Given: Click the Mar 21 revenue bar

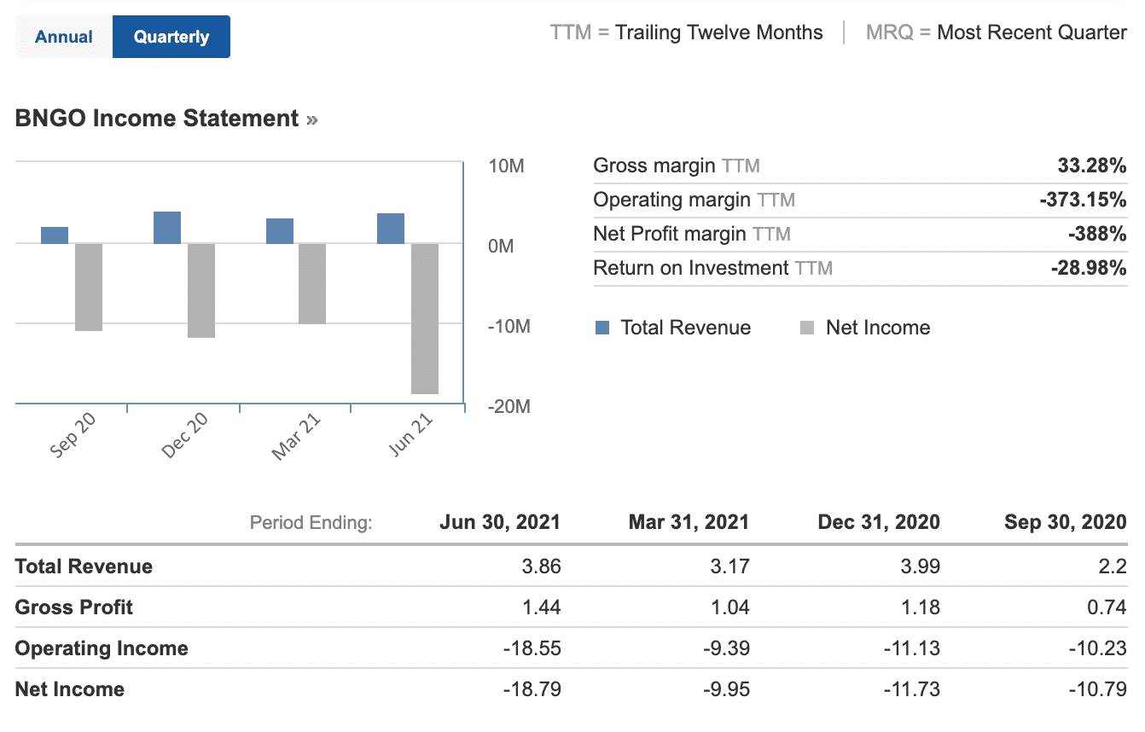Looking at the screenshot, I should (x=280, y=231).
